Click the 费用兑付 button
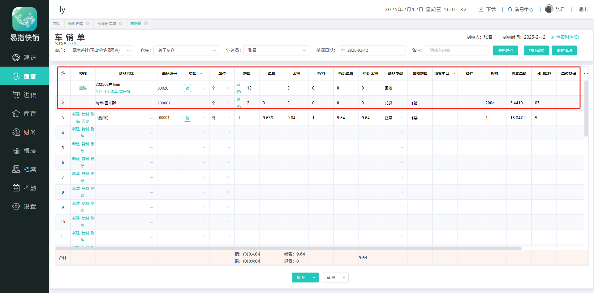The image size is (594, 293). (x=505, y=50)
